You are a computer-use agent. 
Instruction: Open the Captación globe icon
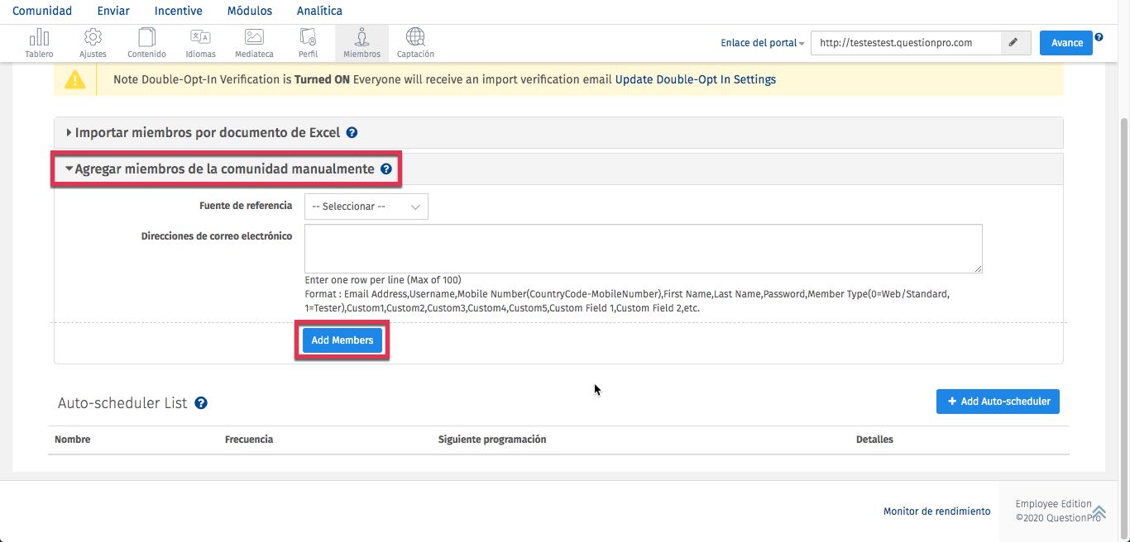[x=415, y=42]
